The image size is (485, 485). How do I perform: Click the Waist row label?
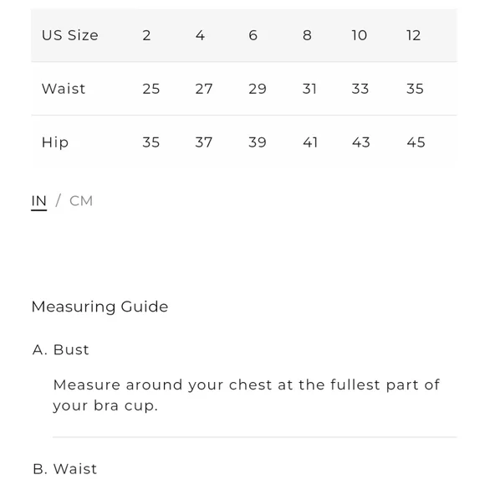64,89
